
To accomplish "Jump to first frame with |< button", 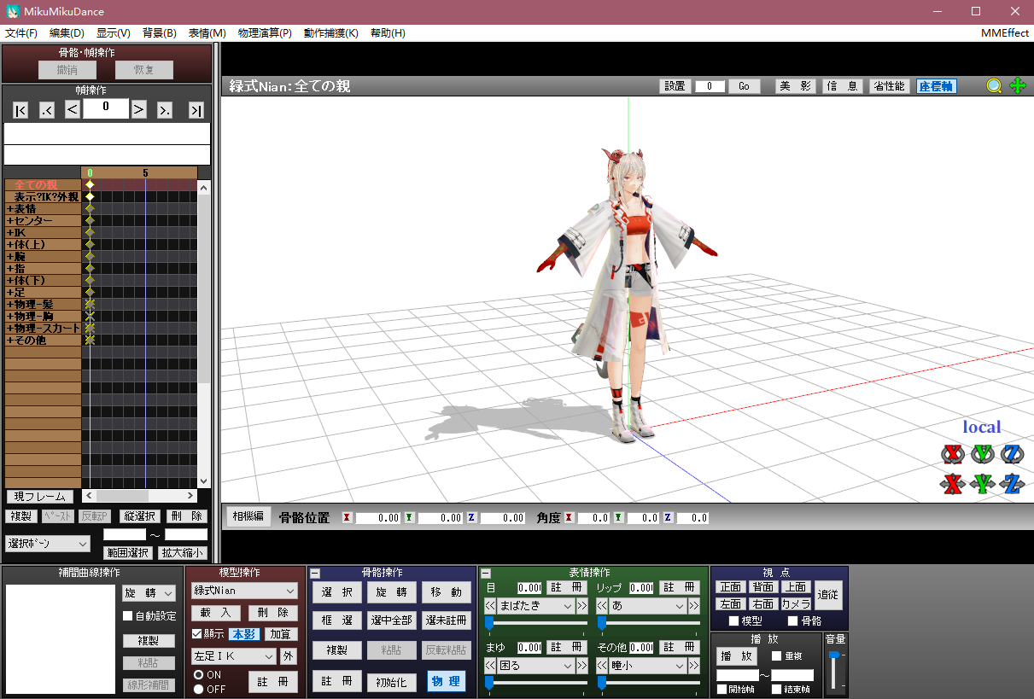I will click(21, 110).
